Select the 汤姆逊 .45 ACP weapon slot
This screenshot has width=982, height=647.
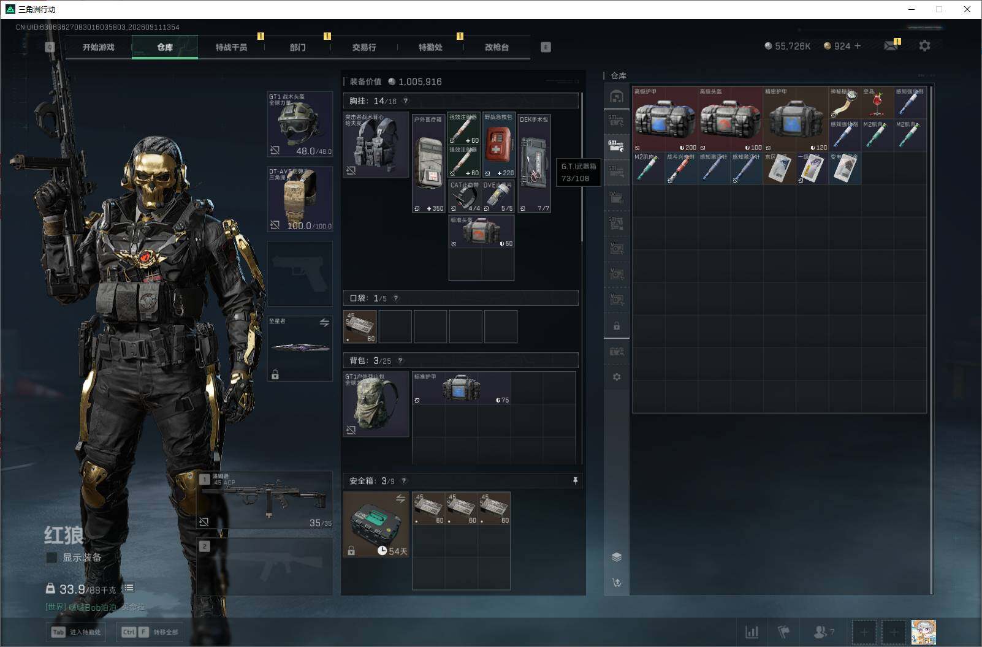click(265, 500)
